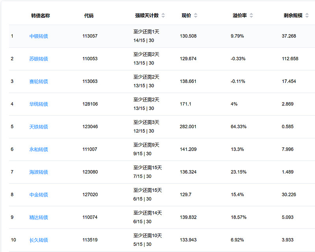
Task: Click remaining size 112.658
Action: pos(290,59)
